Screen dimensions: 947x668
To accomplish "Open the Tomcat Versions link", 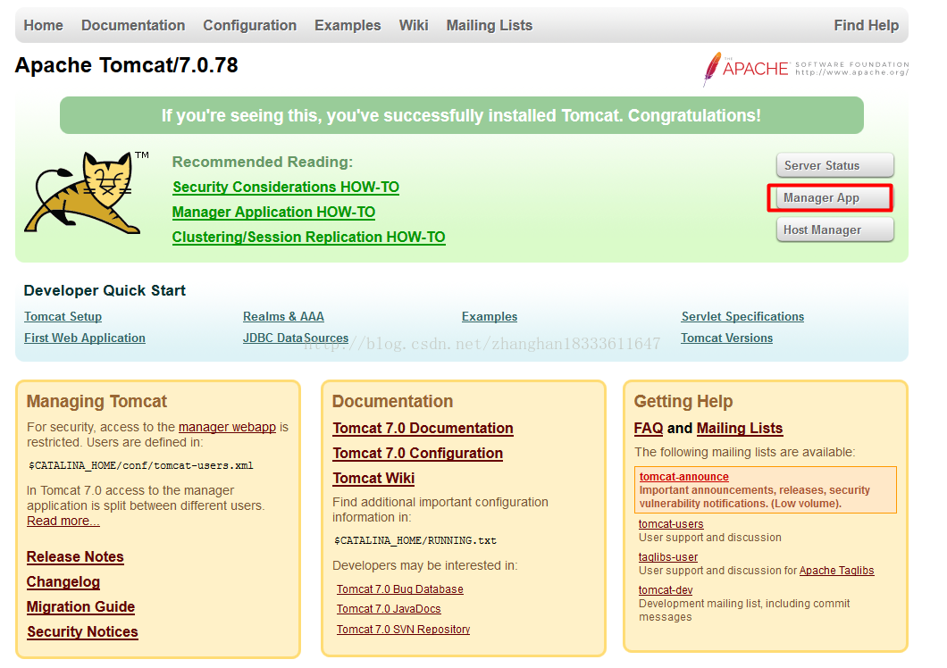I will point(726,338).
